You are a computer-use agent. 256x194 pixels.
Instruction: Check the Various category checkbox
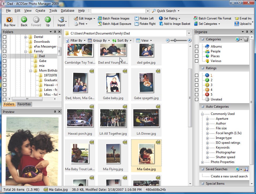click(197, 61)
